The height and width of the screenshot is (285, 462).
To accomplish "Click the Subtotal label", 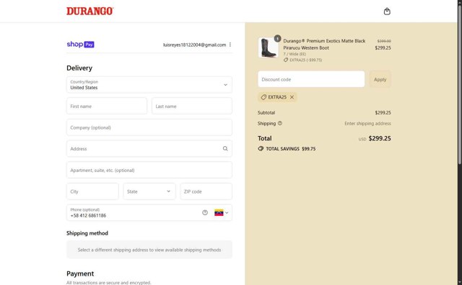I will (266, 113).
